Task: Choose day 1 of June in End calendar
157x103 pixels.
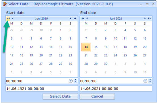Action: click(x=96, y=30)
